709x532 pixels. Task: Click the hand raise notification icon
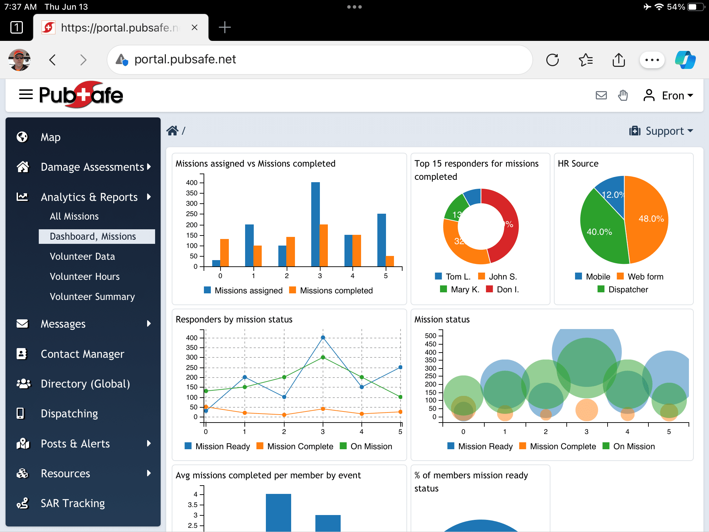623,95
